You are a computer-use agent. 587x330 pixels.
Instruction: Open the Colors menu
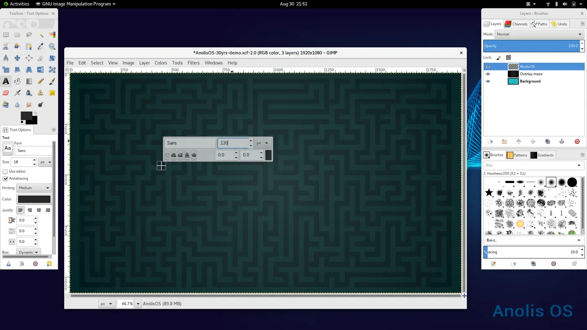tap(161, 63)
